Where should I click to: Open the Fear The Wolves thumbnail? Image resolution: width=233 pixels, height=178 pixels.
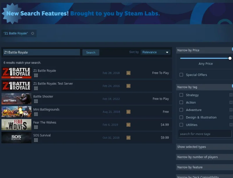16,124
